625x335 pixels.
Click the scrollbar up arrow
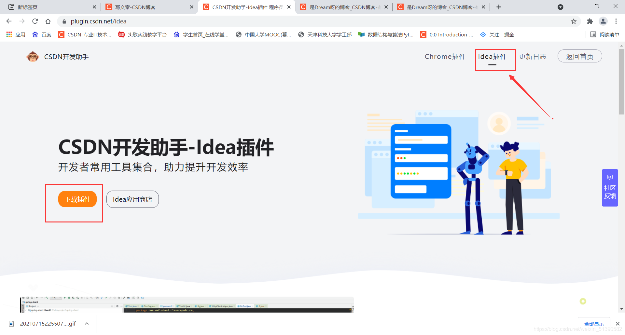pyautogui.click(x=621, y=46)
